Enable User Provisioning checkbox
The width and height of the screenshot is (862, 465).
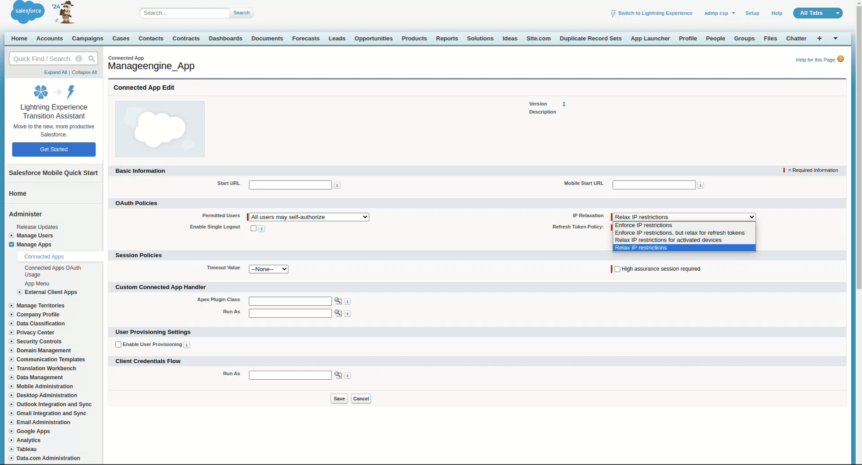(x=118, y=344)
